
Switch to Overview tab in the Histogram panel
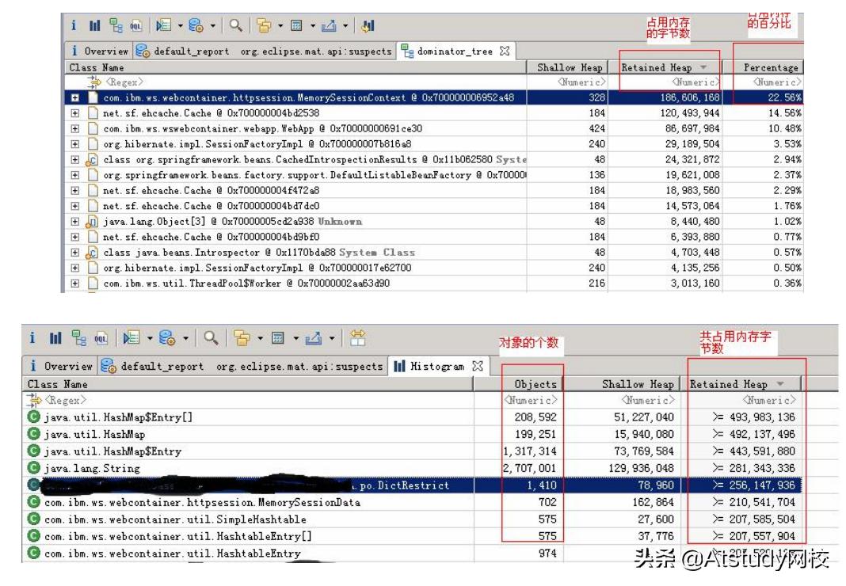(62, 366)
